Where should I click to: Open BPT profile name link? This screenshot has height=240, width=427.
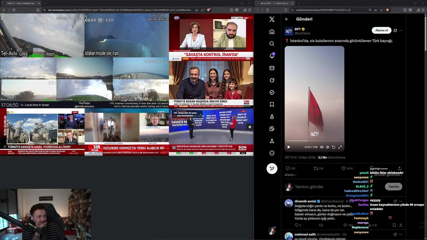[298, 29]
